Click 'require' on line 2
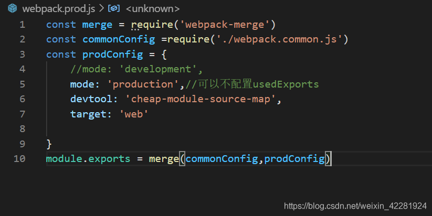Viewport: 432px width, 216px height. (x=188, y=39)
